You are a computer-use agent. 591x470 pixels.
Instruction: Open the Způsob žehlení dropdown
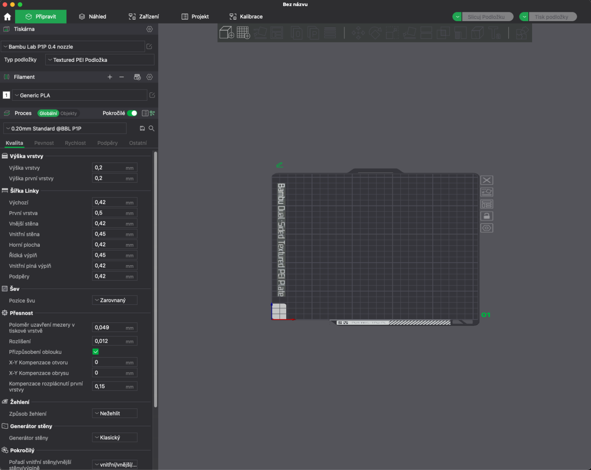click(x=115, y=414)
